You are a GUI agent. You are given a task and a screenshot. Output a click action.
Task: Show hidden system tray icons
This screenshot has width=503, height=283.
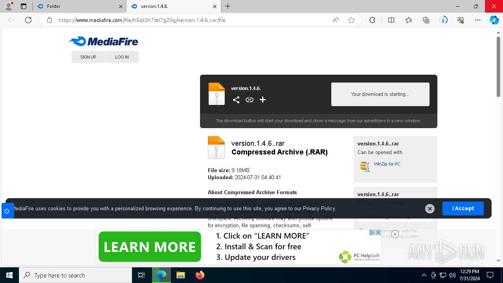(x=424, y=275)
